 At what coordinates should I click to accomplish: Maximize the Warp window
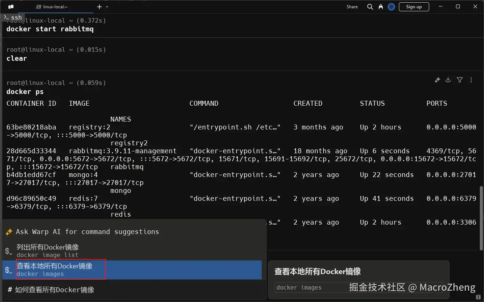pyautogui.click(x=458, y=7)
